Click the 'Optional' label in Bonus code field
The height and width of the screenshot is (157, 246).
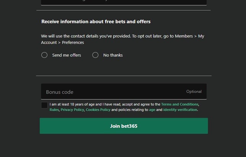[194, 92]
